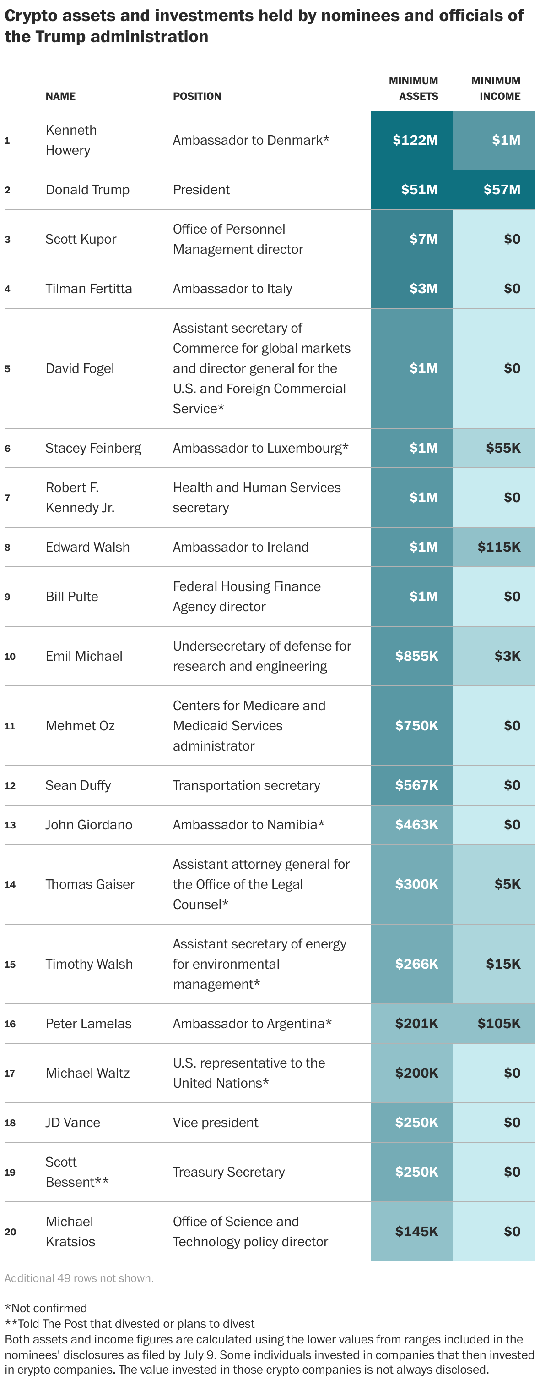
Task: Click Edward Walsh's $115K income cell
Action: (498, 547)
